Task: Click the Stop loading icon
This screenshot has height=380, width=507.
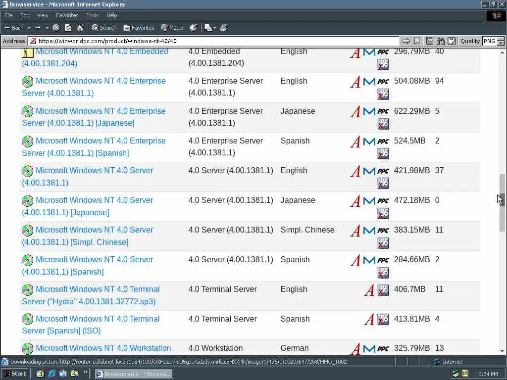Action: click(x=56, y=28)
